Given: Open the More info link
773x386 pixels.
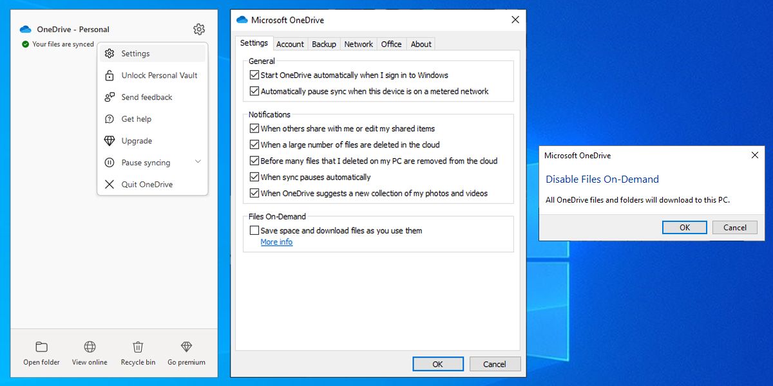Looking at the screenshot, I should (276, 243).
